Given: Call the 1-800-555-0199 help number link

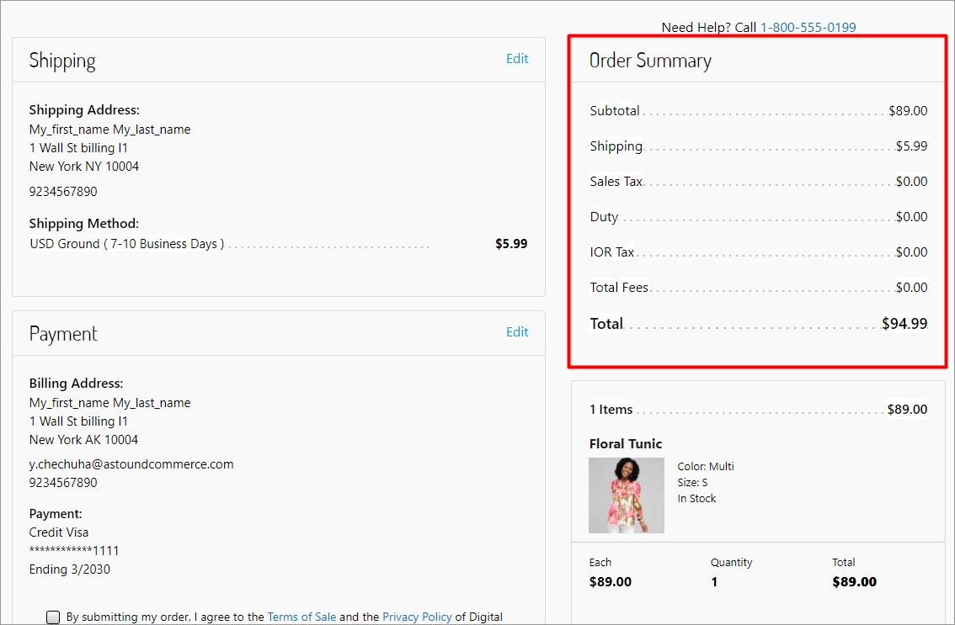Looking at the screenshot, I should coord(808,28).
